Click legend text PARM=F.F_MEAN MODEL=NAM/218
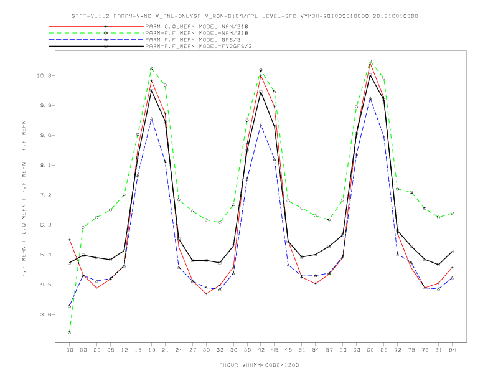Viewport: 493px width, 381px height. coord(197,33)
